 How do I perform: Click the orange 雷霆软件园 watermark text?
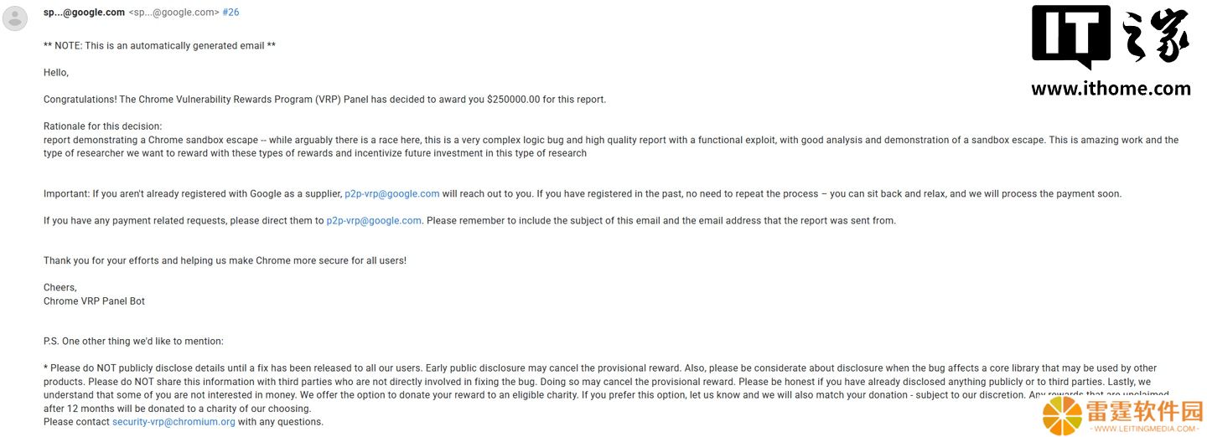1147,411
